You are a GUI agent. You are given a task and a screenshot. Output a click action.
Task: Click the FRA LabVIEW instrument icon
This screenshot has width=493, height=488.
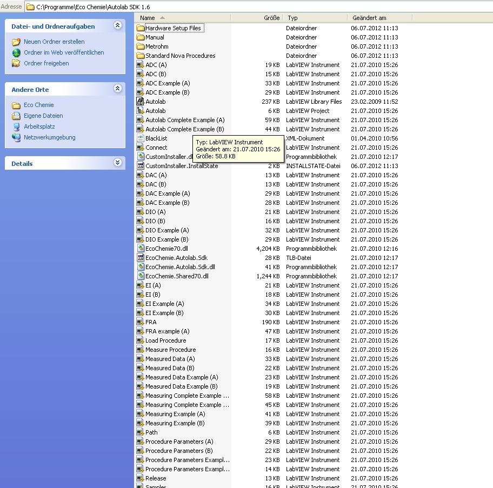tap(140, 322)
